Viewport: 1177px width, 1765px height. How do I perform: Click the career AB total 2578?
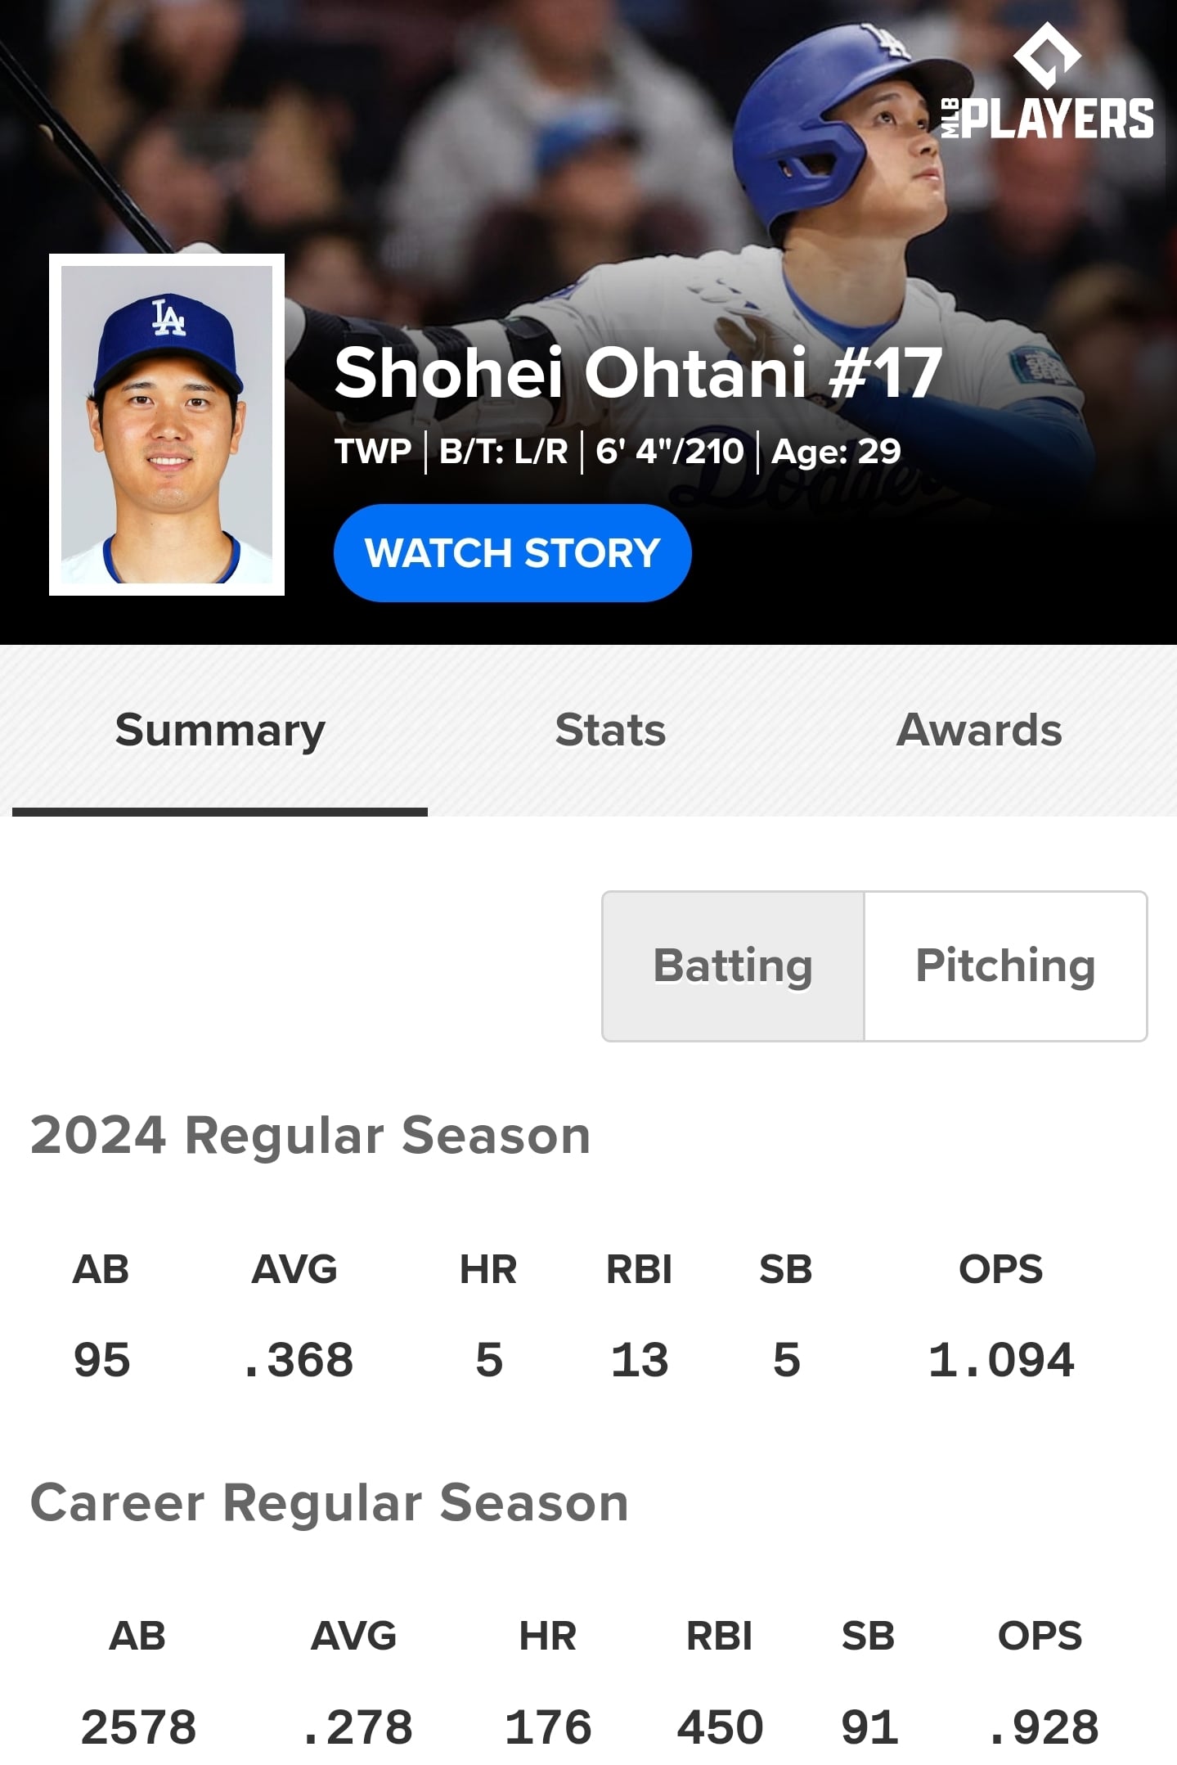tap(138, 1727)
